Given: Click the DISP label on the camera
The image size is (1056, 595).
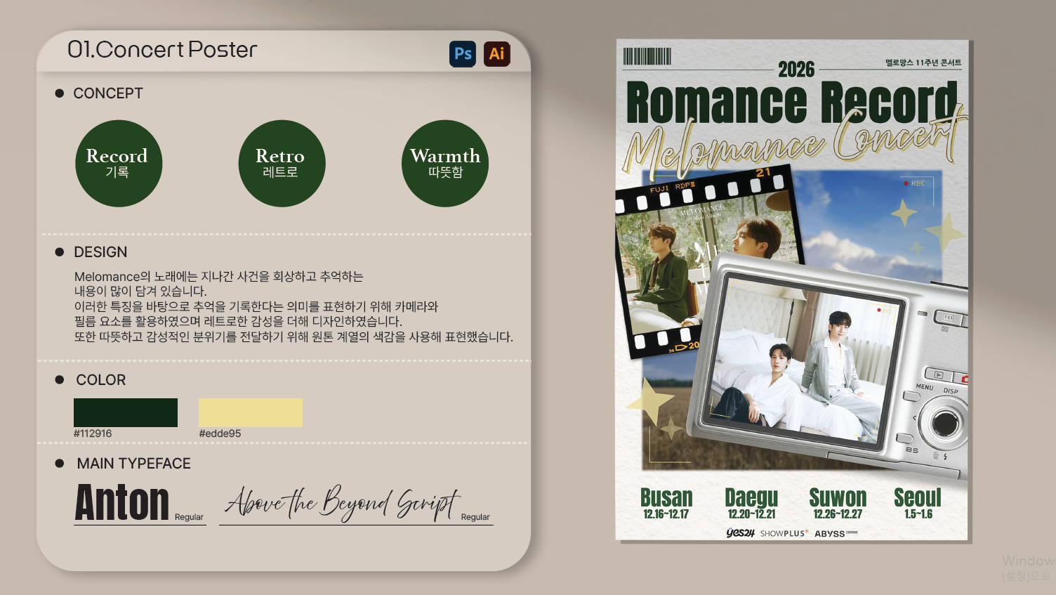Looking at the screenshot, I should click(x=951, y=391).
